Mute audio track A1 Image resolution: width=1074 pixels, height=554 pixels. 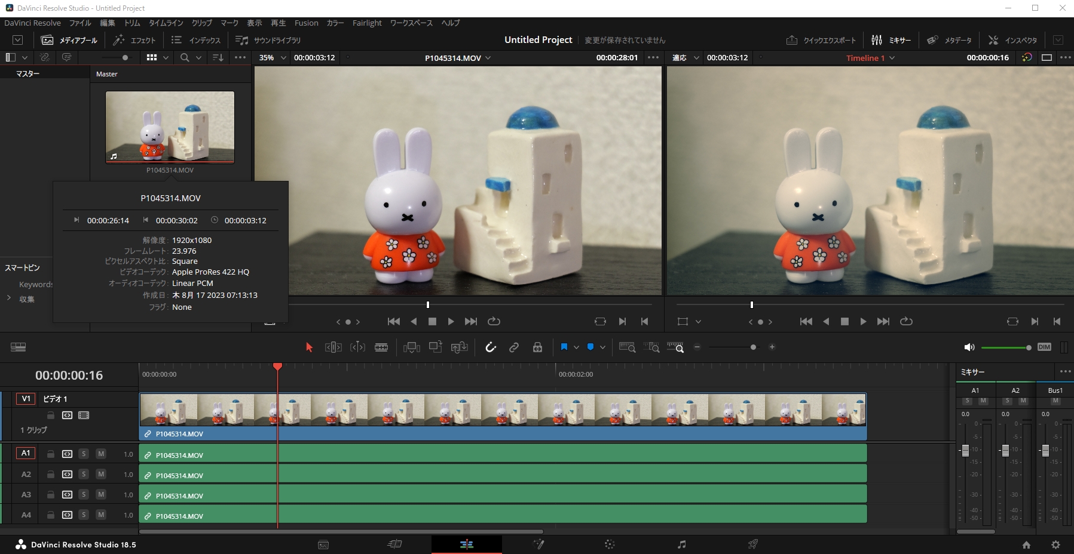click(101, 454)
